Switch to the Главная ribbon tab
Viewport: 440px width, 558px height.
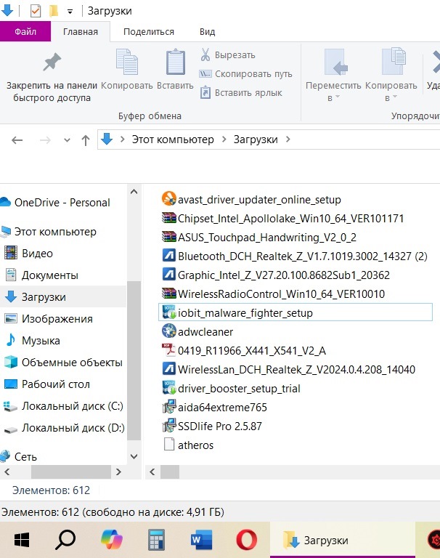pyautogui.click(x=81, y=32)
